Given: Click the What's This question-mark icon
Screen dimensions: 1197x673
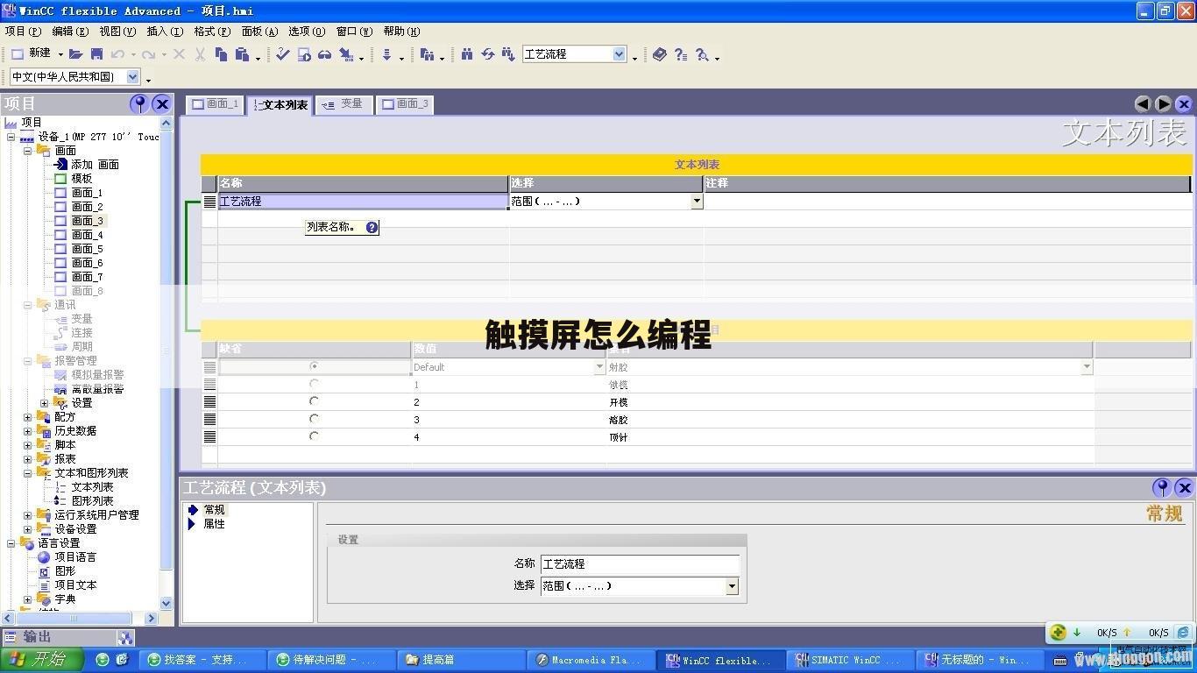Looking at the screenshot, I should tap(681, 54).
